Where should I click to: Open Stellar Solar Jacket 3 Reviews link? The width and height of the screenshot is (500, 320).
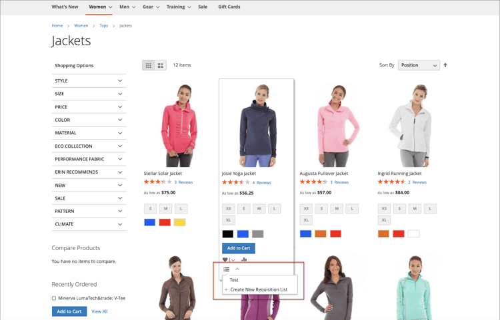183,182
